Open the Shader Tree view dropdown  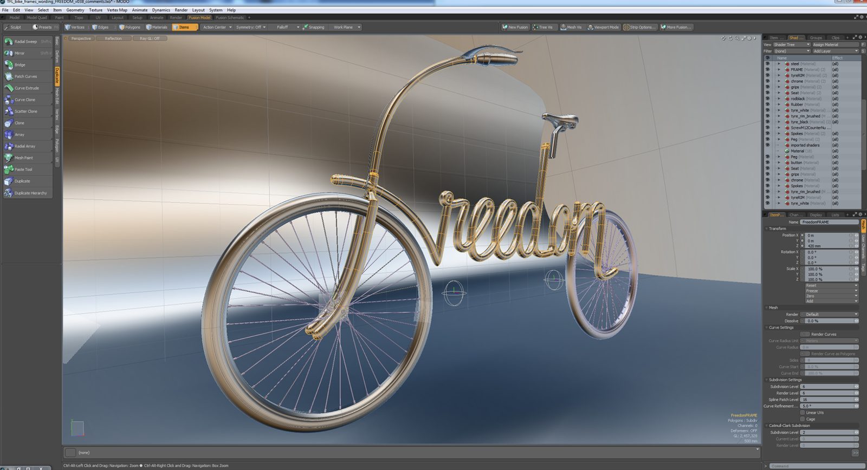coord(791,44)
